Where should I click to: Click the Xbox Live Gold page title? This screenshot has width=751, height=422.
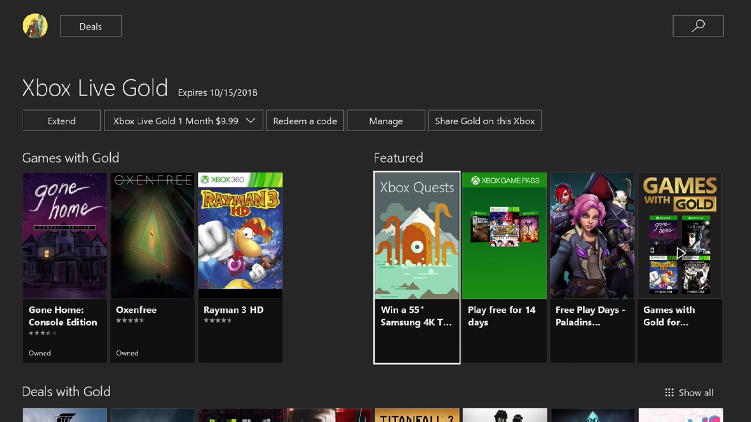click(95, 88)
